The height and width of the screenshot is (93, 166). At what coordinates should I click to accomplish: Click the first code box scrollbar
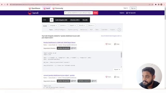(x=121, y=55)
